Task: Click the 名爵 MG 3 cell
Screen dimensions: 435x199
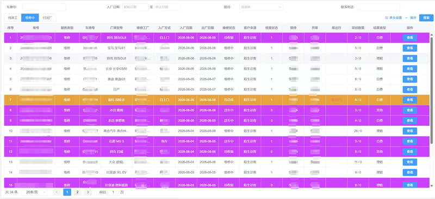Action: pos(116,142)
